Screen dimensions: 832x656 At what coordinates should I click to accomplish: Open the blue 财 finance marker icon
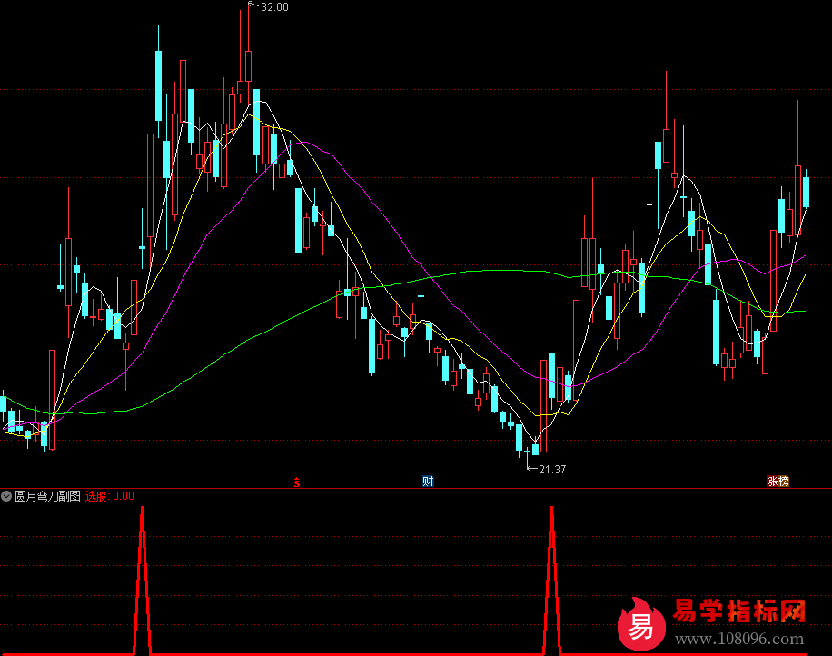pyautogui.click(x=428, y=482)
